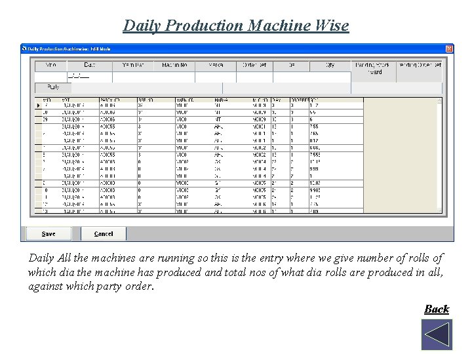Screen dimensions: 472x354
Task: Click the window title bar application icon
Action: coord(24,49)
